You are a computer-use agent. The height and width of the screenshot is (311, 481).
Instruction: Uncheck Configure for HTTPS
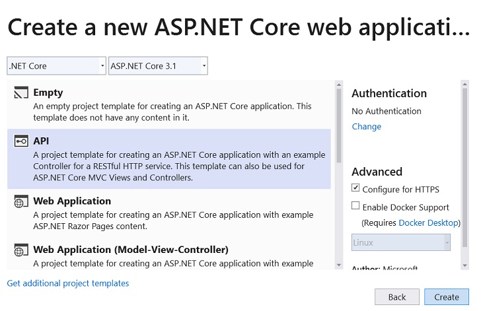(x=355, y=188)
